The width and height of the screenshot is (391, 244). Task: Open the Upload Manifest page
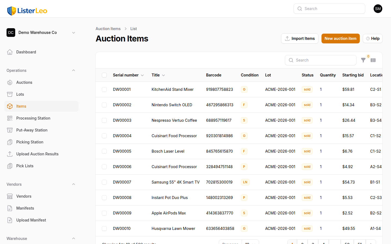click(x=31, y=220)
